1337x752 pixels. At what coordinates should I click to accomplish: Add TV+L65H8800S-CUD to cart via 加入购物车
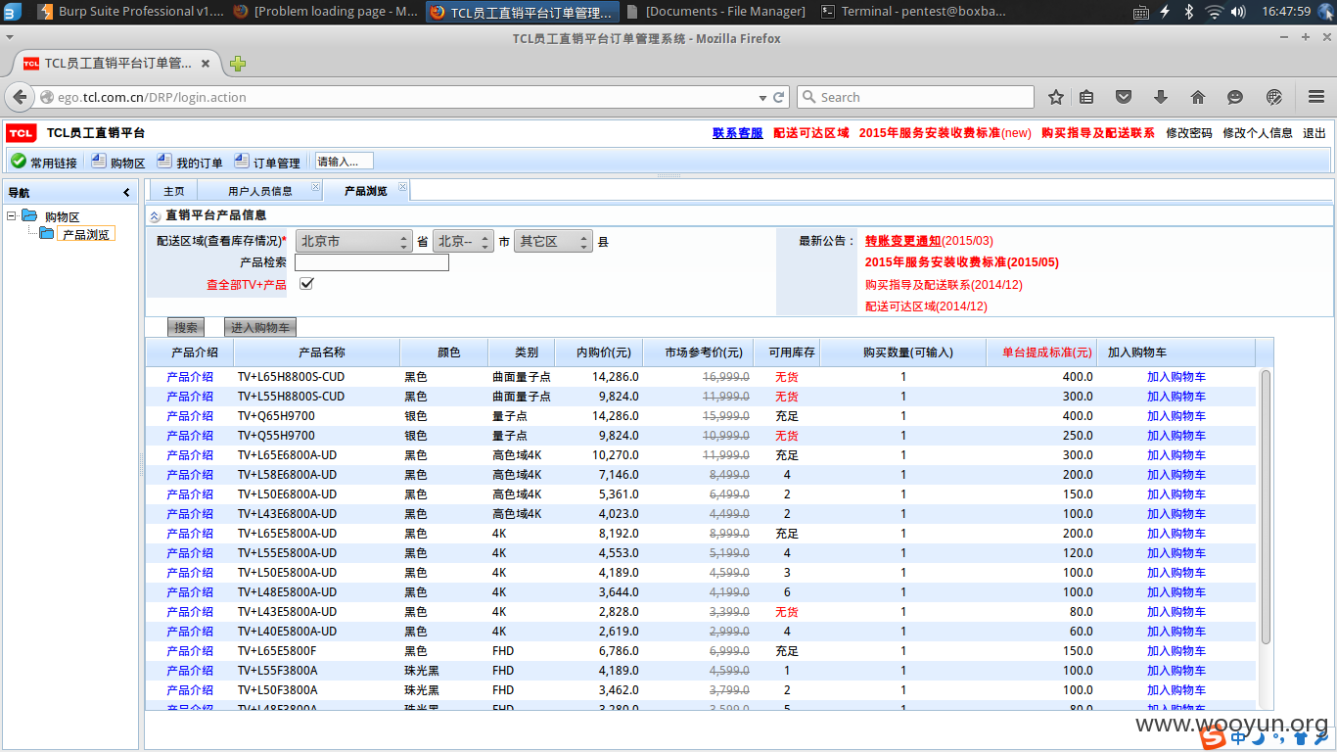[x=1176, y=377]
